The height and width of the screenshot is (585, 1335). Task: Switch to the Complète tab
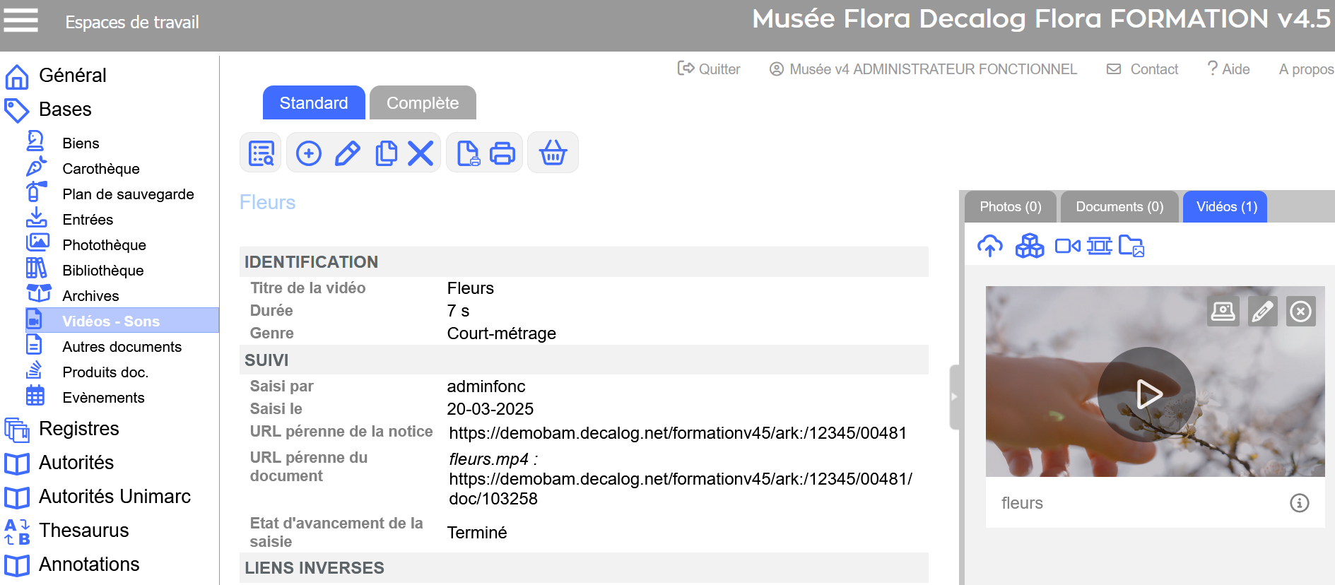click(x=422, y=103)
